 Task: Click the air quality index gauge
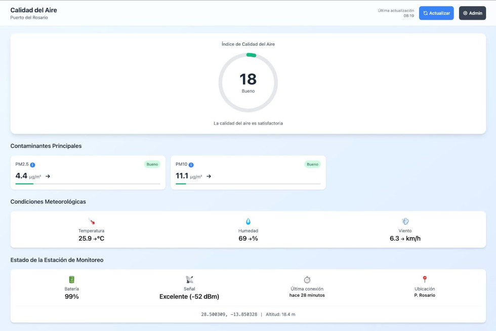(248, 82)
